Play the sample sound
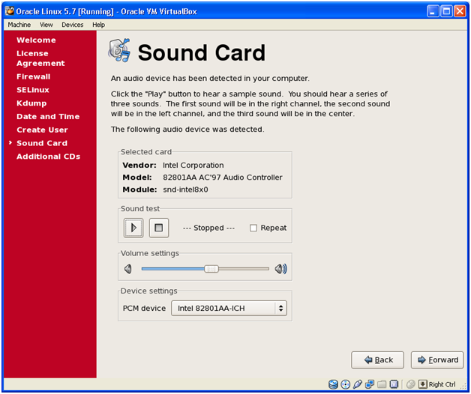Screen dimensions: 471x394 click(x=133, y=228)
